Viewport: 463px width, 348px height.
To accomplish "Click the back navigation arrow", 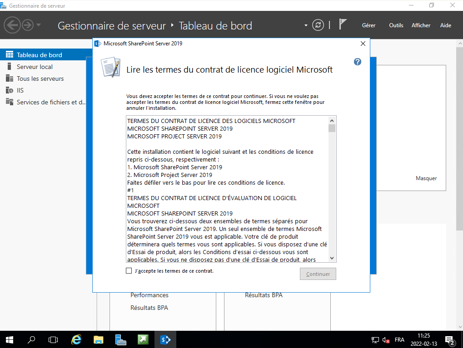I will pyautogui.click(x=12, y=25).
